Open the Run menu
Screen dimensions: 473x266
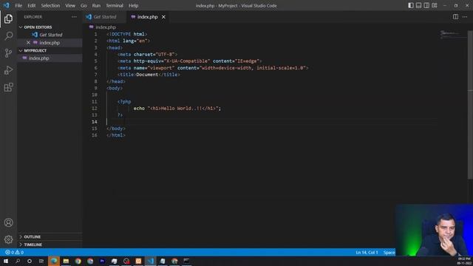[96, 5]
